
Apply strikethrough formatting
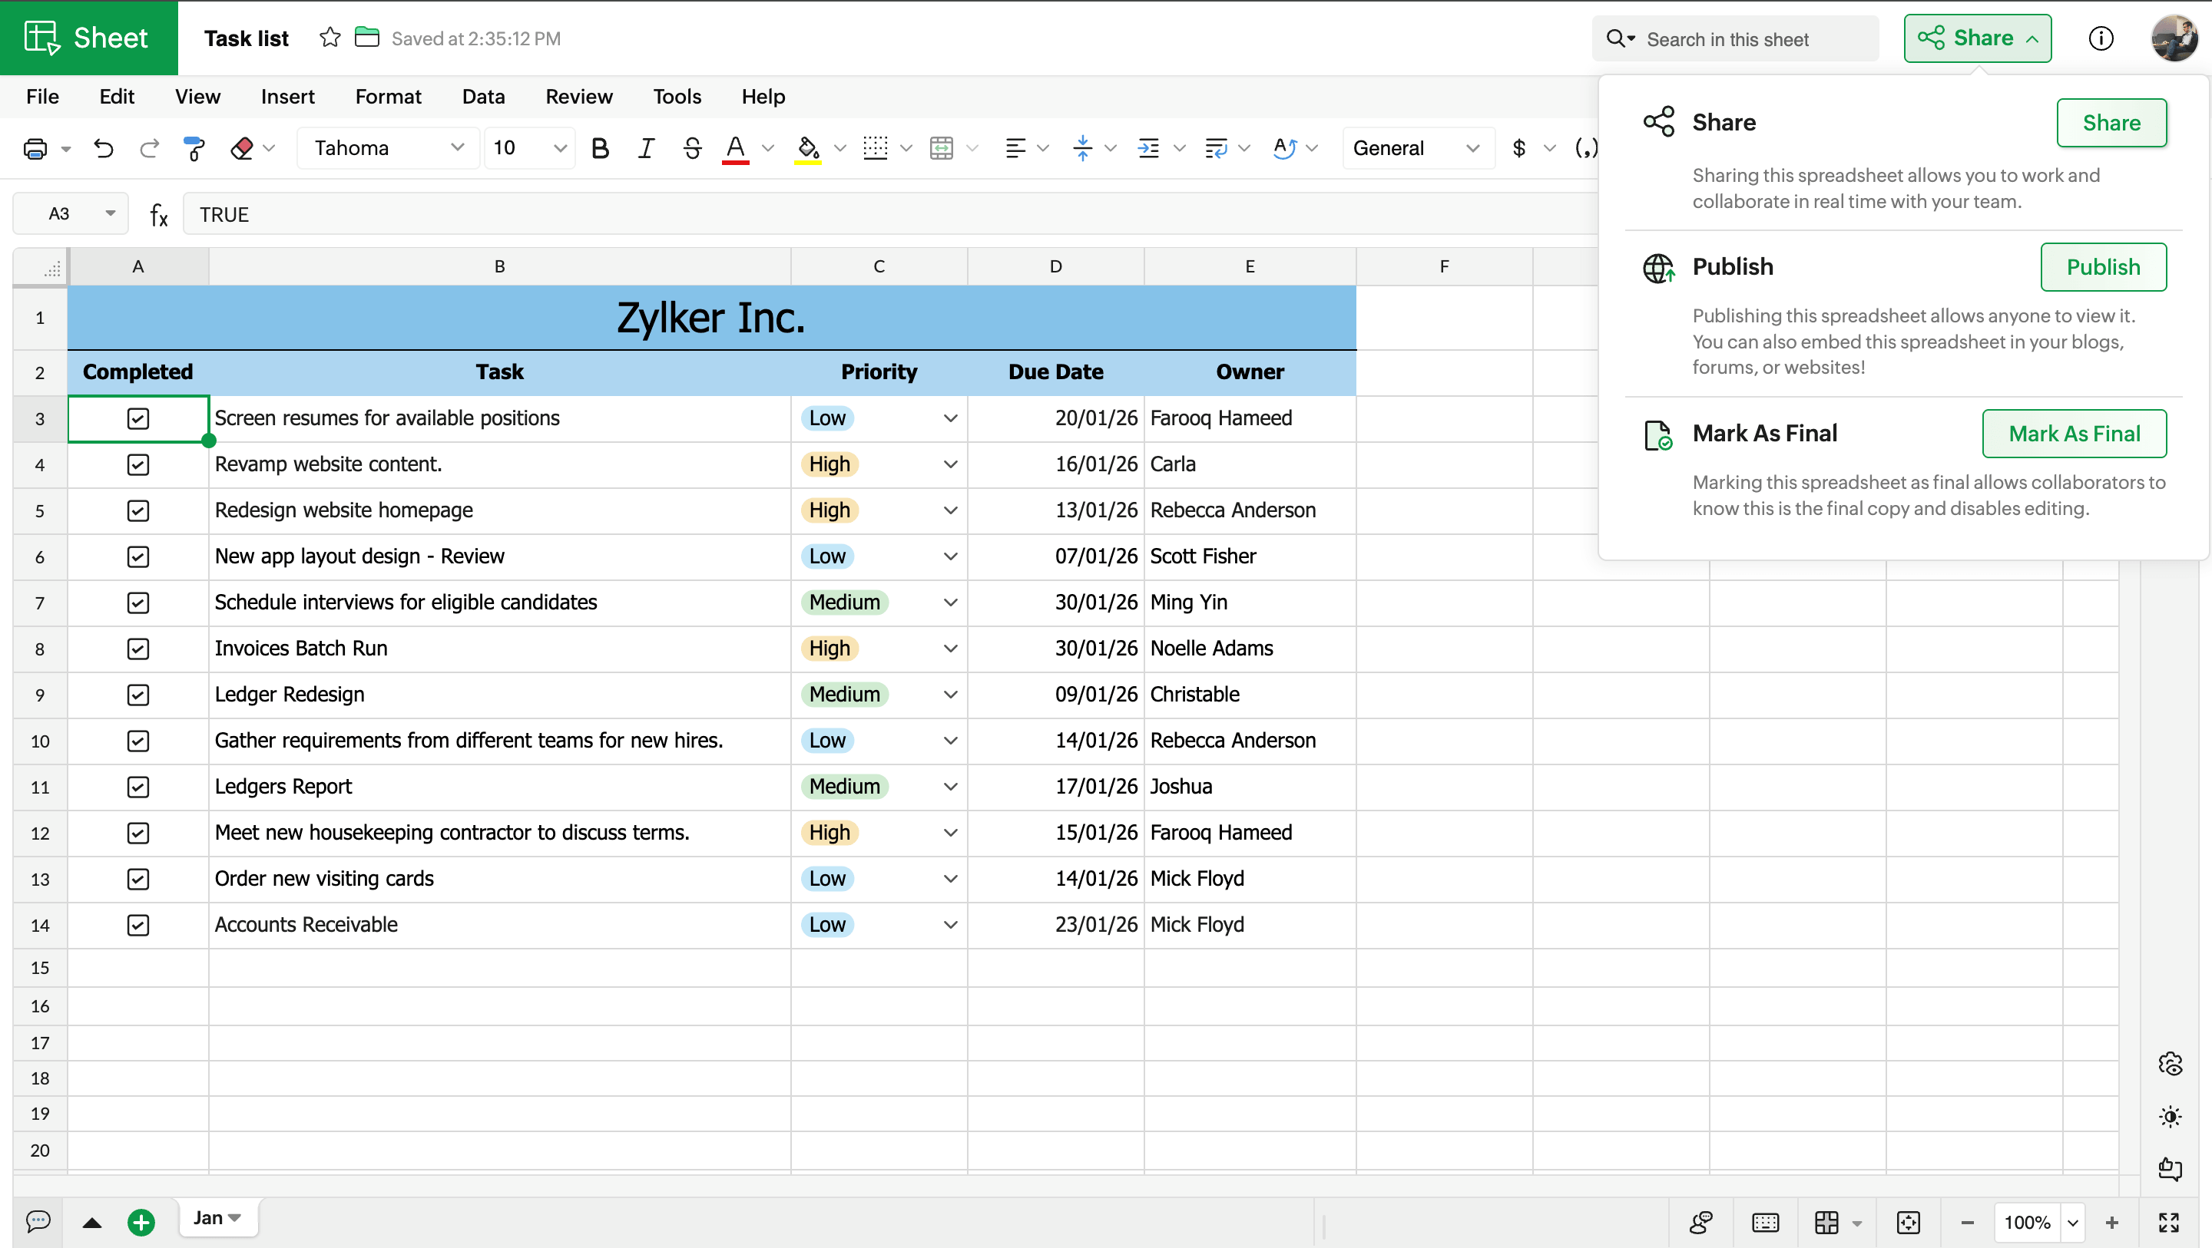(692, 147)
